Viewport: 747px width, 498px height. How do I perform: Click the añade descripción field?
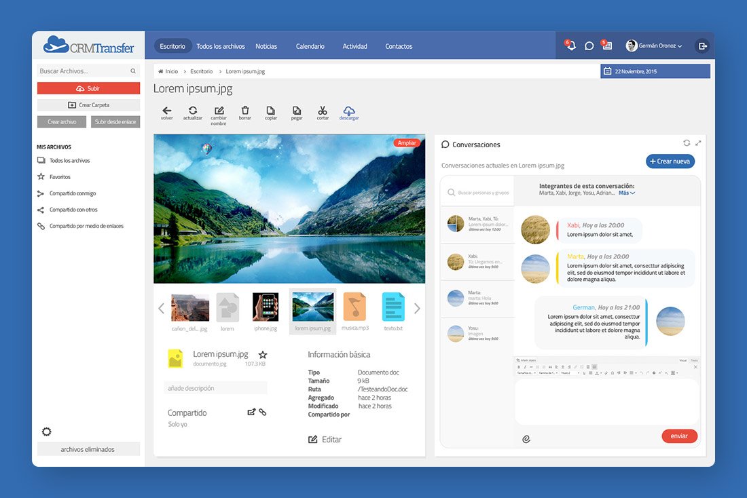(215, 388)
